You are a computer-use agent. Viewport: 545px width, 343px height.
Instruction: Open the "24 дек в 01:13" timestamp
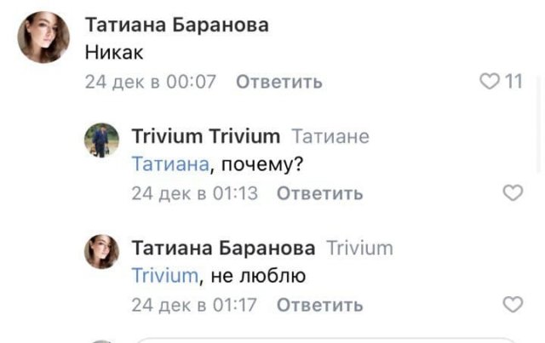coord(195,194)
